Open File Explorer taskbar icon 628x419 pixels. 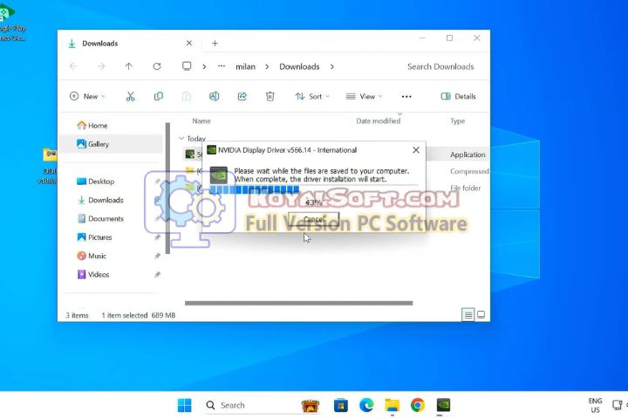(392, 405)
